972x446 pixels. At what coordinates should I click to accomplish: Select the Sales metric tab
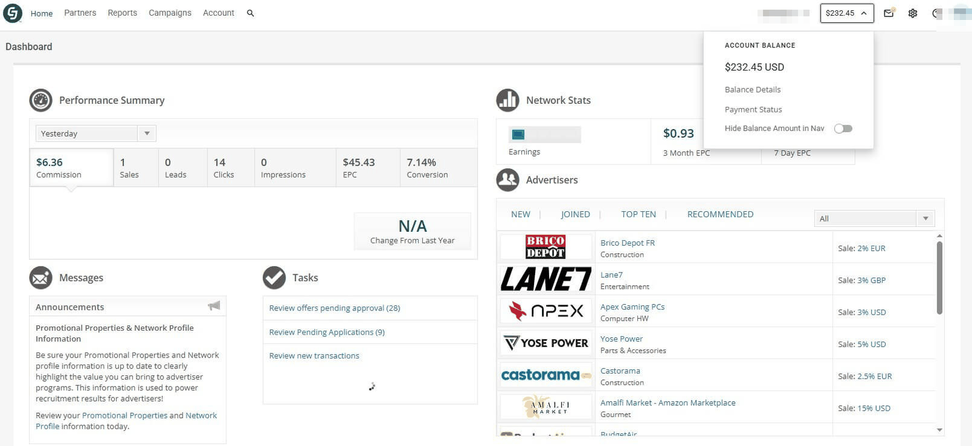[x=136, y=167]
